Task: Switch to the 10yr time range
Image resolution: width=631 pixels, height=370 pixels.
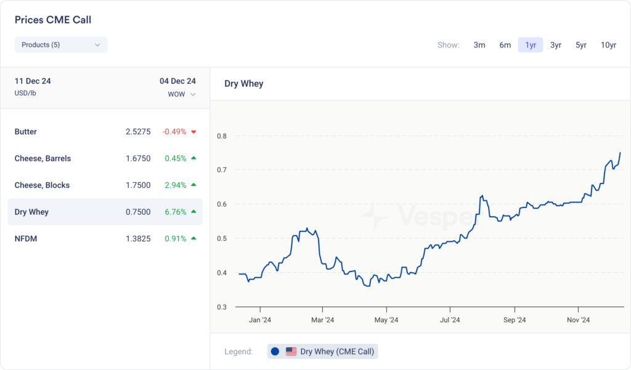Action: coord(608,45)
